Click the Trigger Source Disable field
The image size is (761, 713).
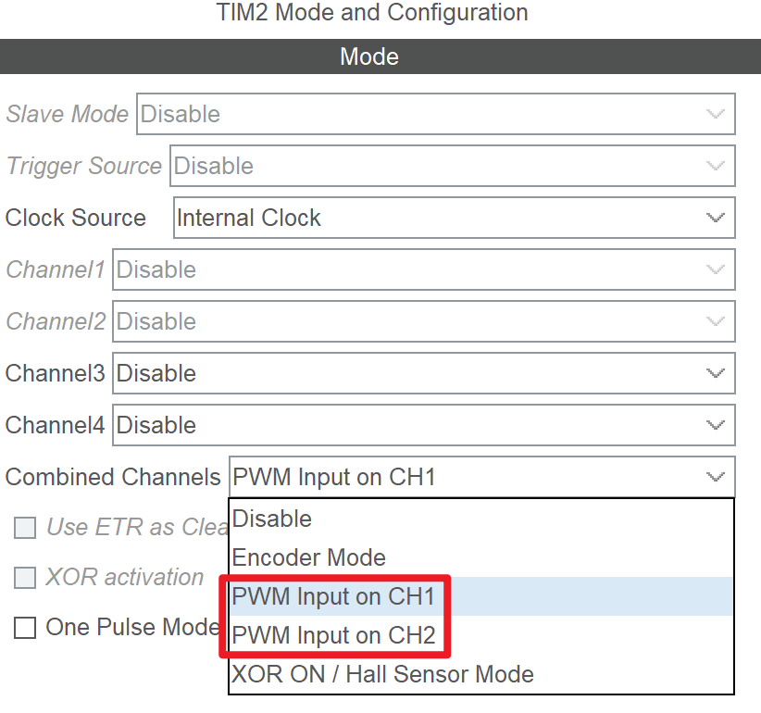click(x=435, y=166)
